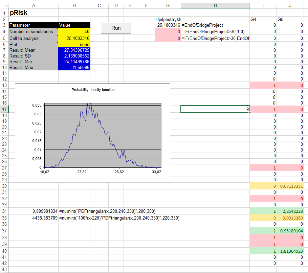Click the probability density function chart title

click(93, 90)
